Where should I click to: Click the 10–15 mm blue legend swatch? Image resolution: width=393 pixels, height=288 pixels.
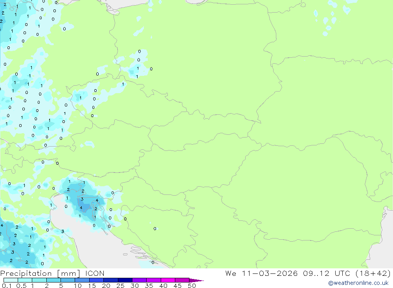click(82, 280)
